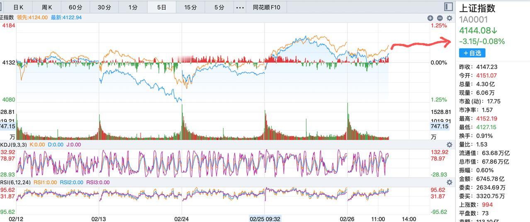Click the 量比 1.53 row
The width and height of the screenshot is (530, 222).
473,145
